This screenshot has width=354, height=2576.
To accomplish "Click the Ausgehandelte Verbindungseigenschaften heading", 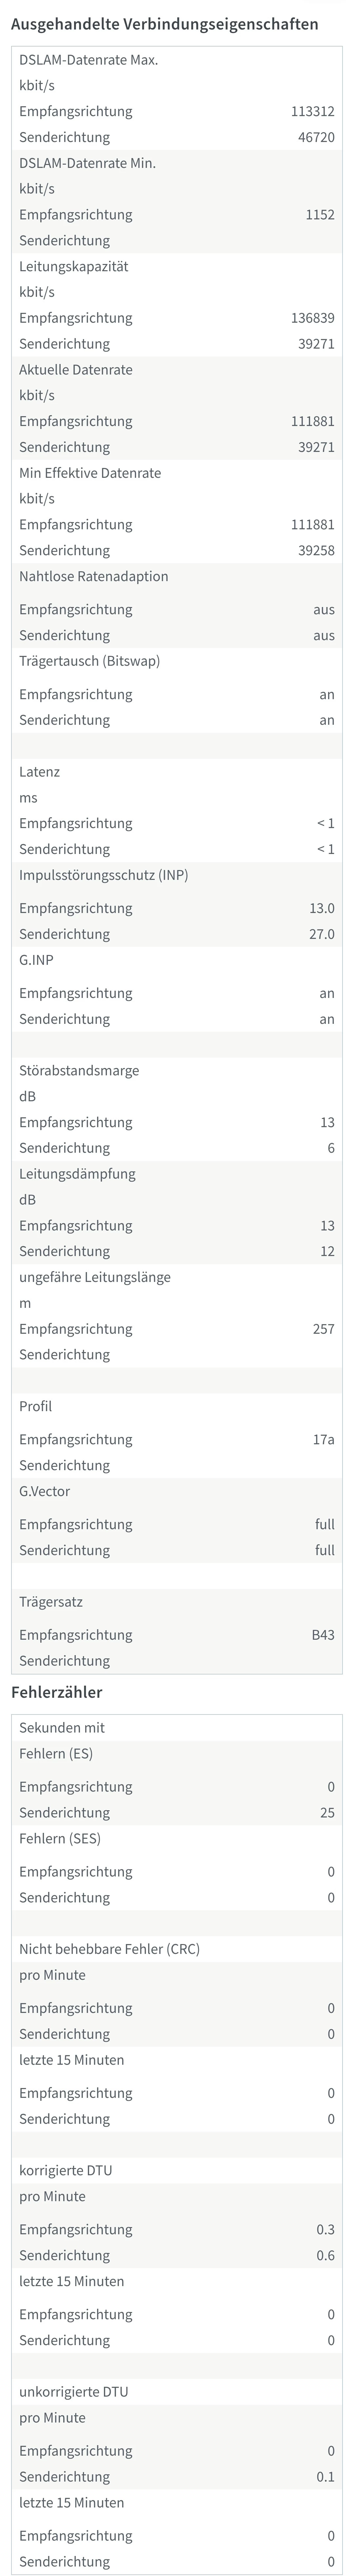I will 165,23.
